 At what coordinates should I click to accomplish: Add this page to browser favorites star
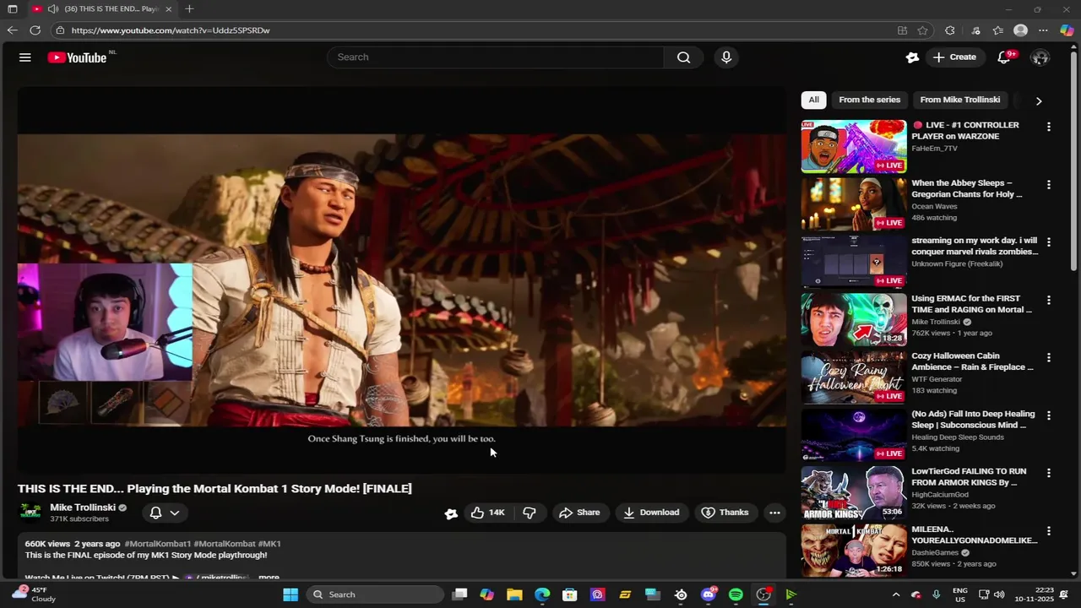point(922,30)
